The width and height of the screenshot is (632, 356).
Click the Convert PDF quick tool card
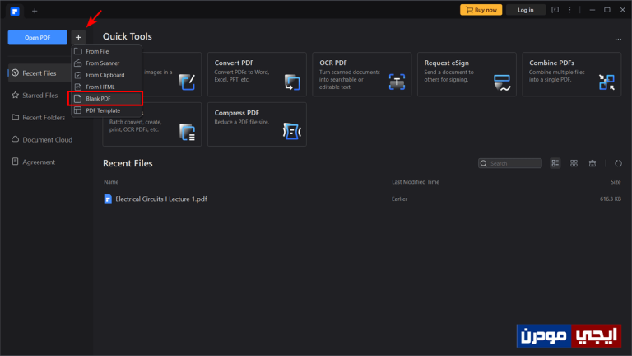point(257,74)
